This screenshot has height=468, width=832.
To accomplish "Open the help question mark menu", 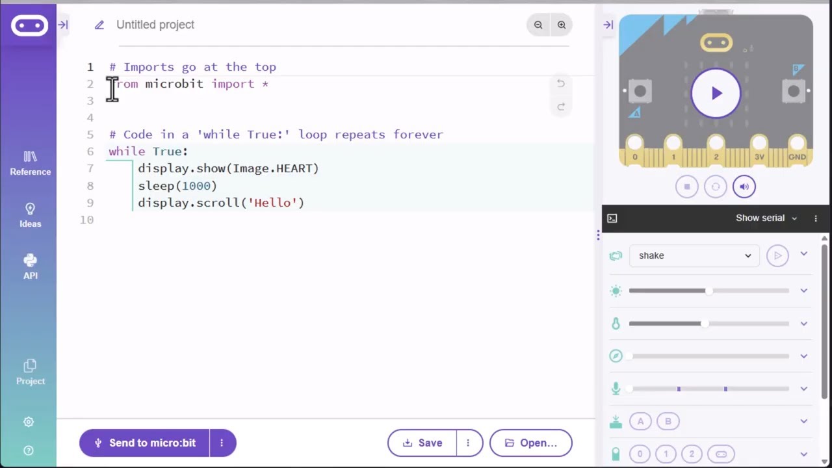I will point(29,450).
